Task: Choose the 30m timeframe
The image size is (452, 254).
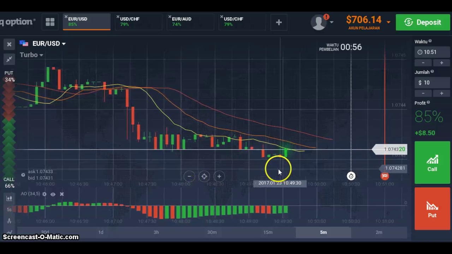Action: tap(212, 232)
